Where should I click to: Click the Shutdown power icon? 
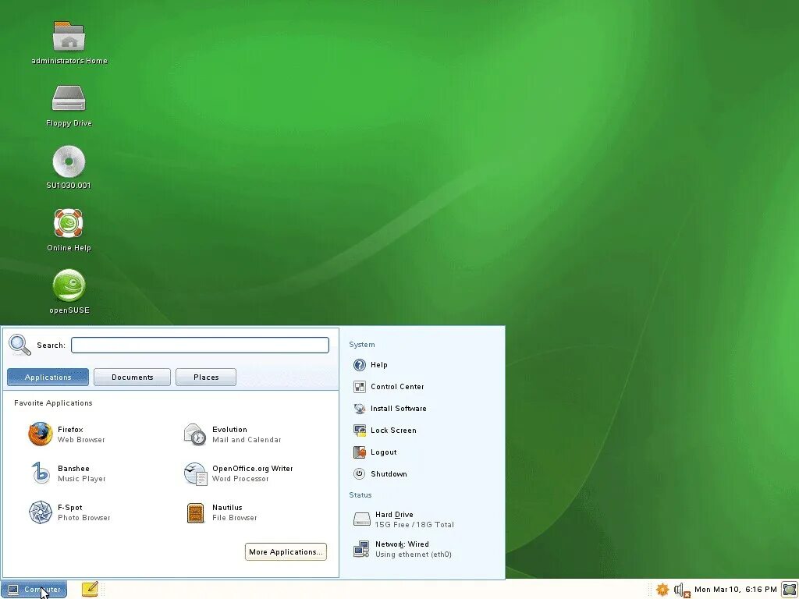[x=359, y=473]
